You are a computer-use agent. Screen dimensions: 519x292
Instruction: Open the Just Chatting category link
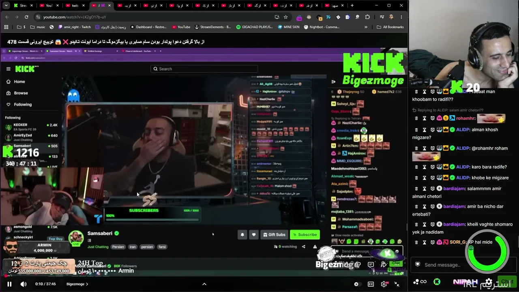[98, 247]
